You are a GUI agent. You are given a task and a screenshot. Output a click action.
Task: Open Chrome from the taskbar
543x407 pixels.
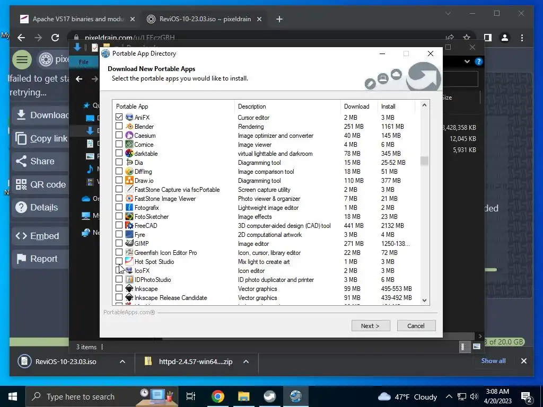[218, 396]
